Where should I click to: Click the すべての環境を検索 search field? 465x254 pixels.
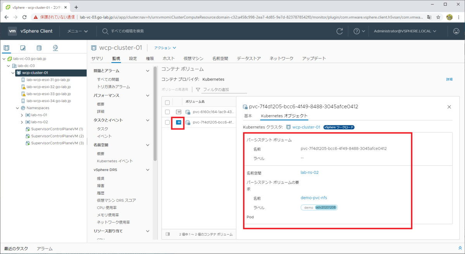pyautogui.click(x=127, y=31)
